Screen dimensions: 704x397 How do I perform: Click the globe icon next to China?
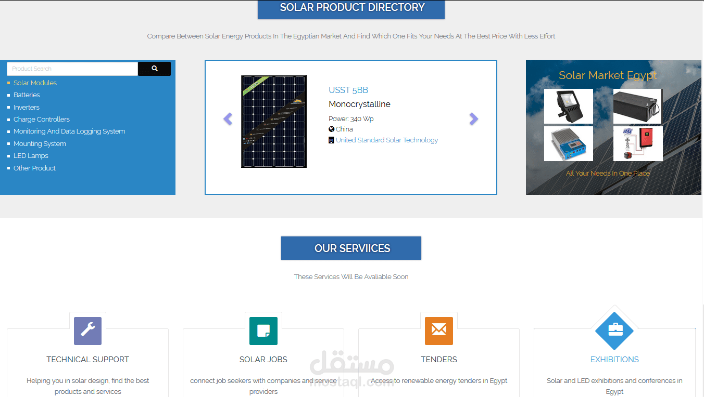point(331,129)
